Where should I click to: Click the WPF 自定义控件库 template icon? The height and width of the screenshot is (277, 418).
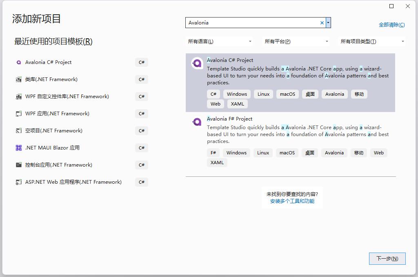18,97
